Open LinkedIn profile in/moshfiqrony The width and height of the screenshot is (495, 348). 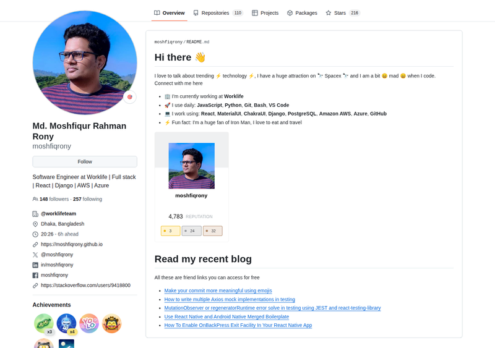(x=57, y=265)
